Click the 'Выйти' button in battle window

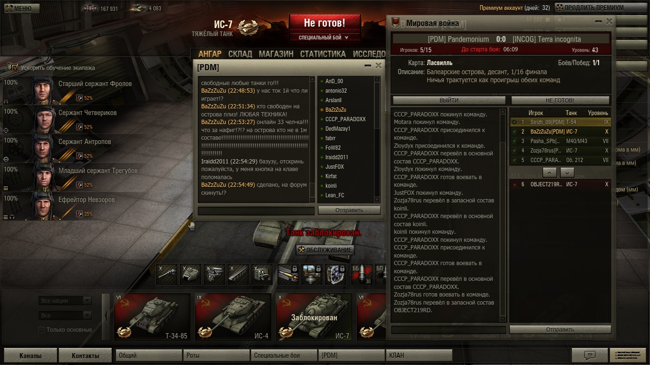click(449, 100)
